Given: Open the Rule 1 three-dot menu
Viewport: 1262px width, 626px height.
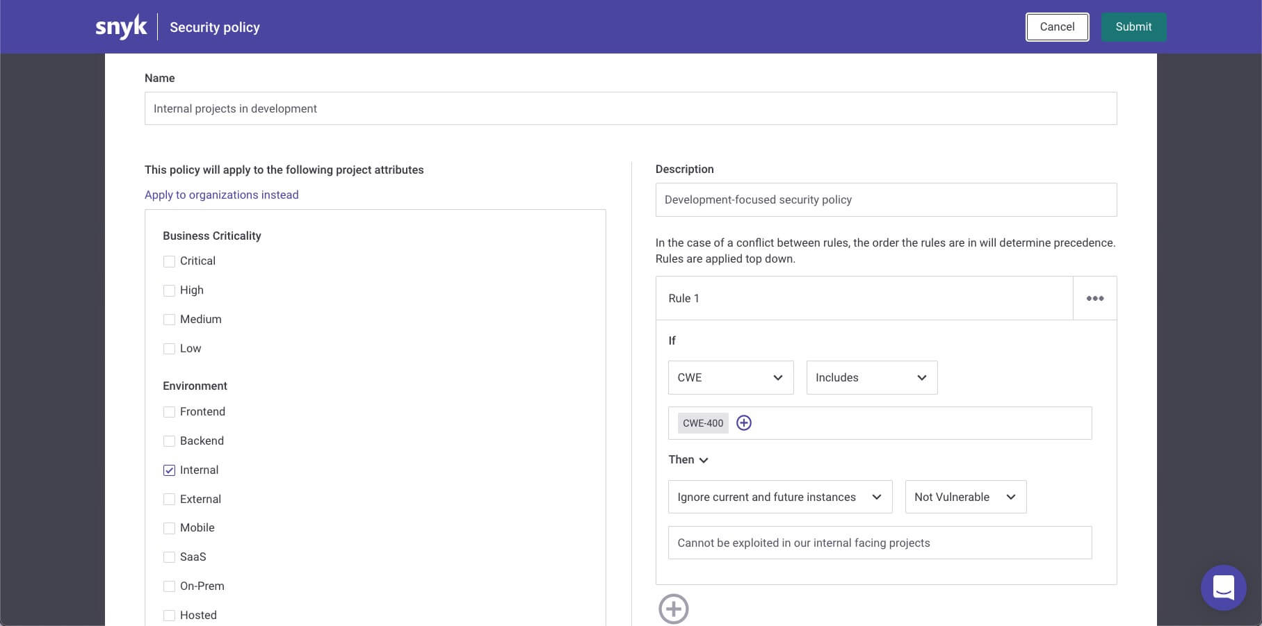Looking at the screenshot, I should tap(1095, 298).
